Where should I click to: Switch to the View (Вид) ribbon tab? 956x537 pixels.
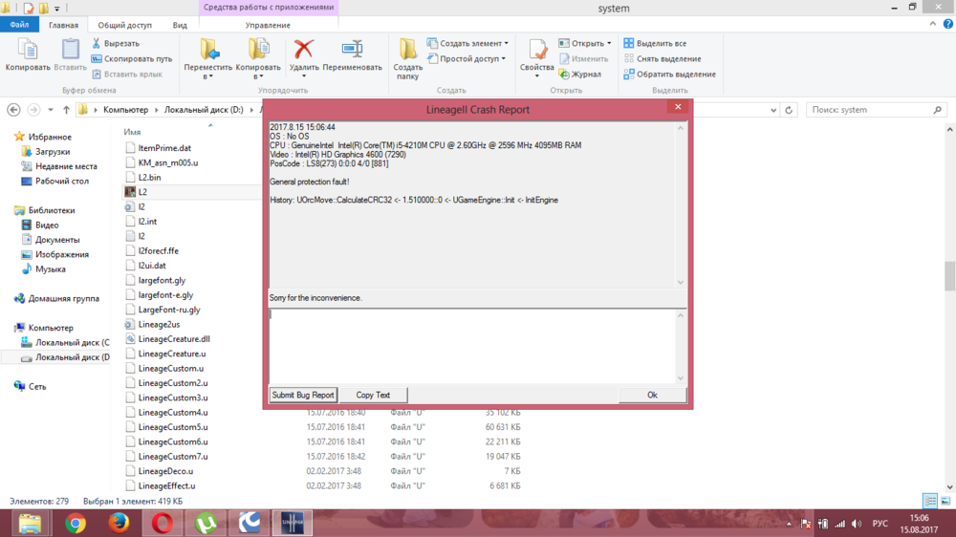180,25
